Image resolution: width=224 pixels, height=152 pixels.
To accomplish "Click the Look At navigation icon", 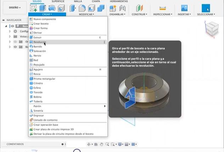I will pyautogui.click(x=96, y=144).
